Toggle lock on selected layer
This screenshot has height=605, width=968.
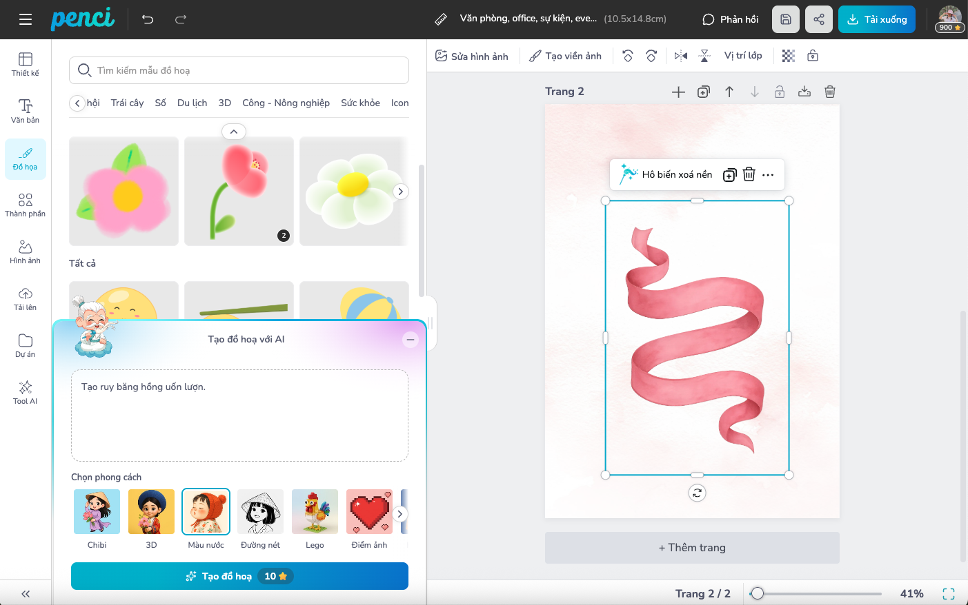point(813,56)
